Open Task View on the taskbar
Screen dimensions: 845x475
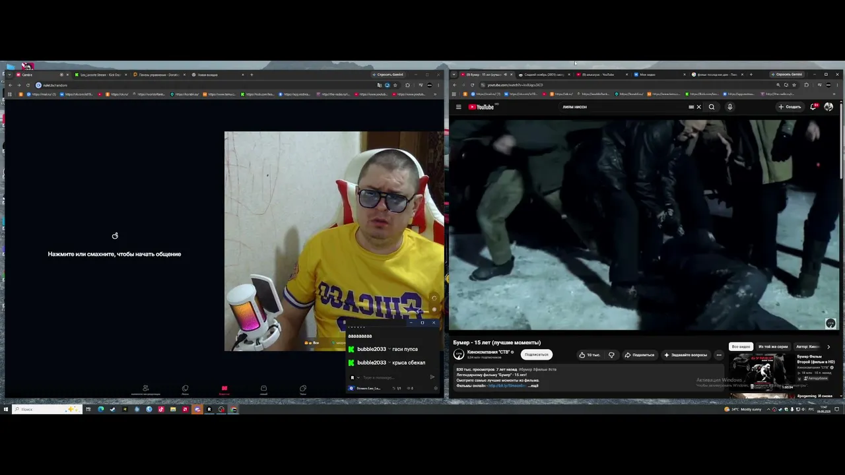click(88, 409)
